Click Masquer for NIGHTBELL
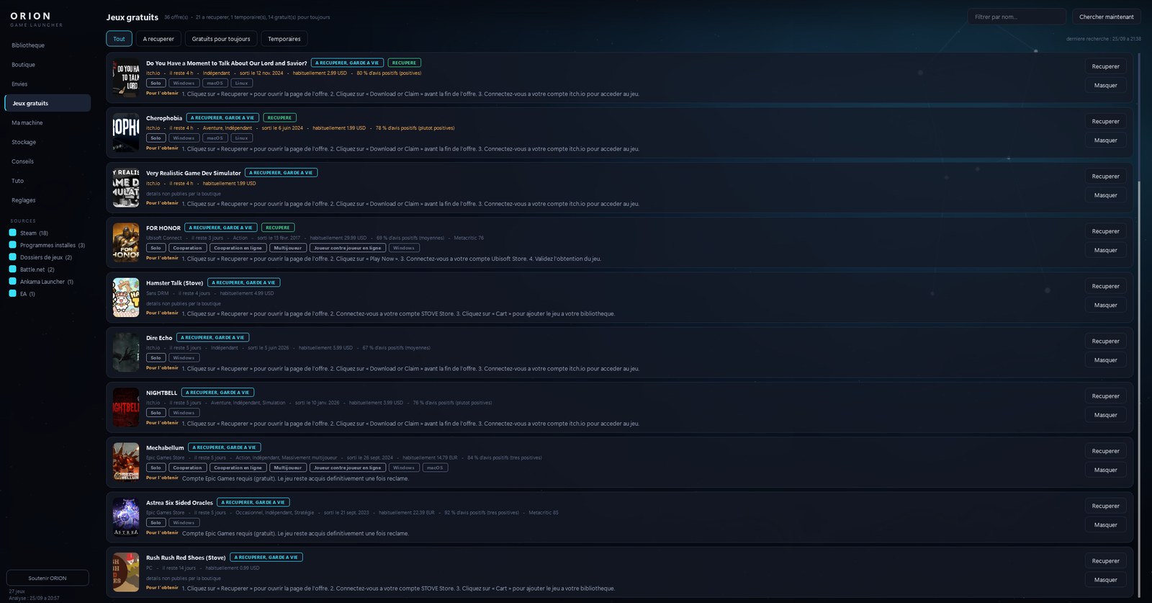1152x603 pixels. pos(1105,415)
